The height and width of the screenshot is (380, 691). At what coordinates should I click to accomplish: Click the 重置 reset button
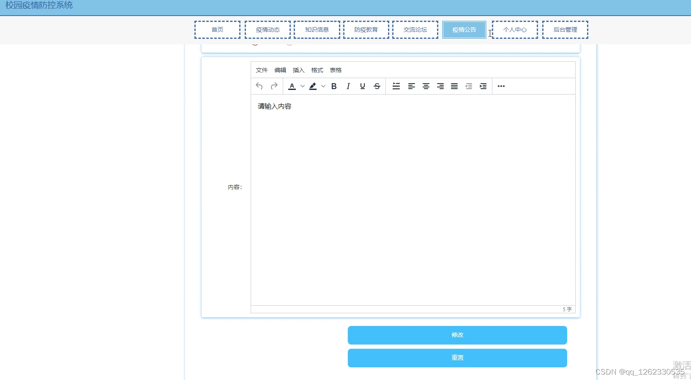(x=457, y=358)
